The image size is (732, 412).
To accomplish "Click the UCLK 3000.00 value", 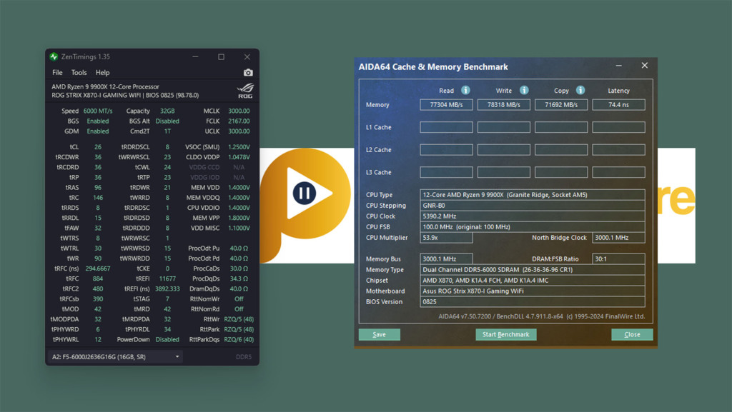I will click(239, 131).
